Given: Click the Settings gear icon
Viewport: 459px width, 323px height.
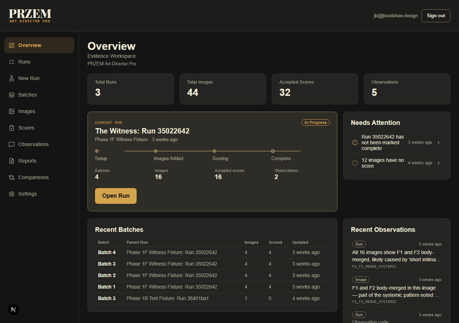Looking at the screenshot, I should (11, 194).
